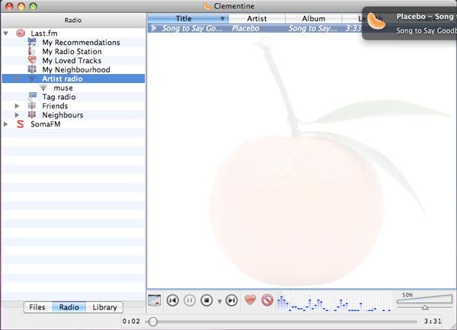Click the My Radio Station icon
The width and height of the screenshot is (457, 330).
click(32, 51)
